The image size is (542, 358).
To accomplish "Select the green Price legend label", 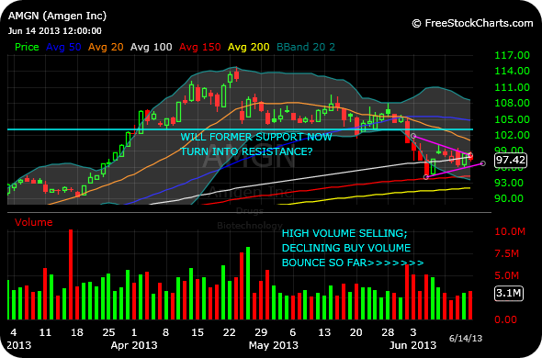I will tap(27, 47).
